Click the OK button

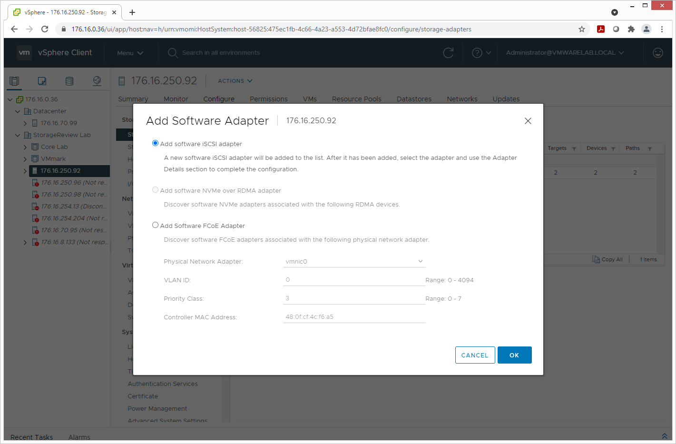point(514,355)
